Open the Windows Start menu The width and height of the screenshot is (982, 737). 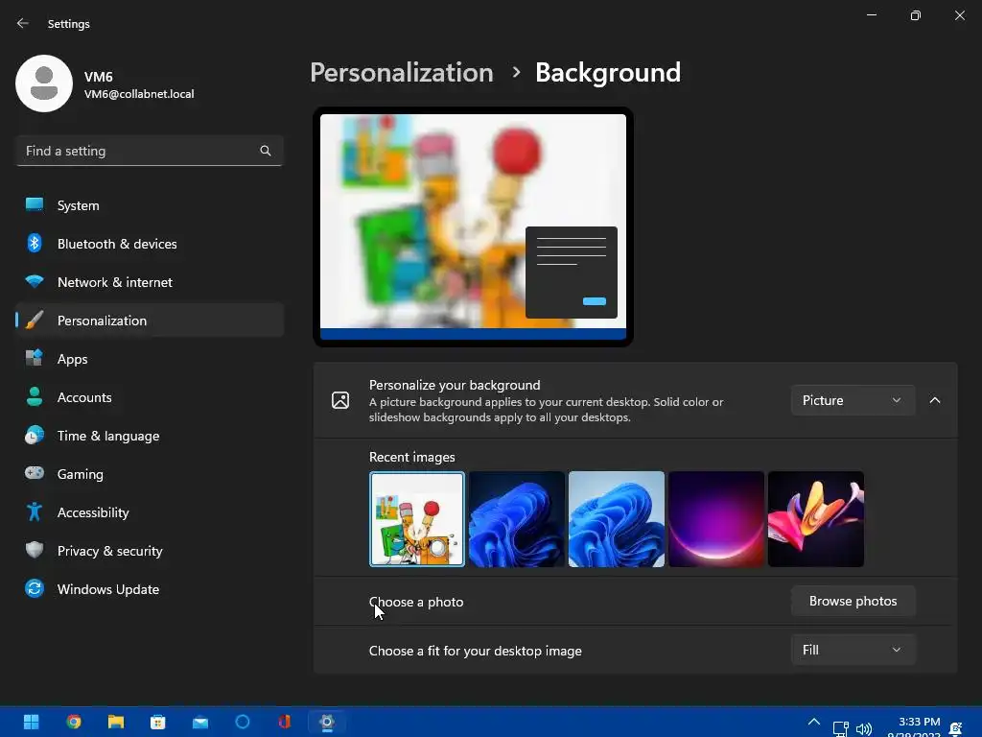click(x=31, y=722)
